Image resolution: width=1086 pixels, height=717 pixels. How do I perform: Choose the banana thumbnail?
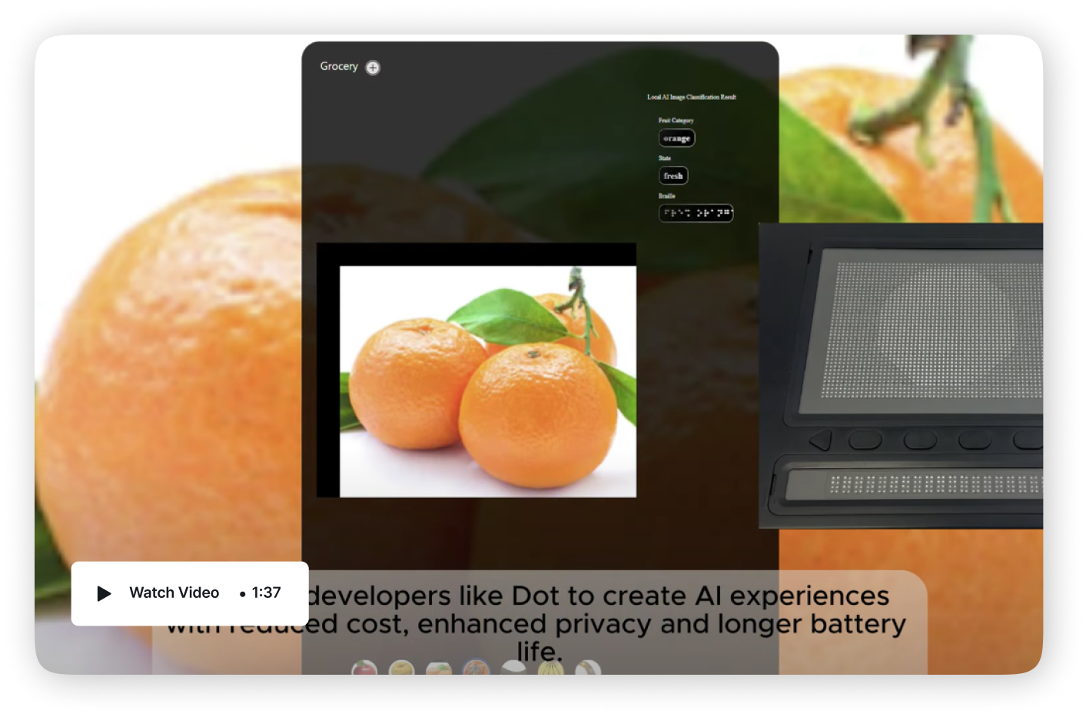[550, 669]
